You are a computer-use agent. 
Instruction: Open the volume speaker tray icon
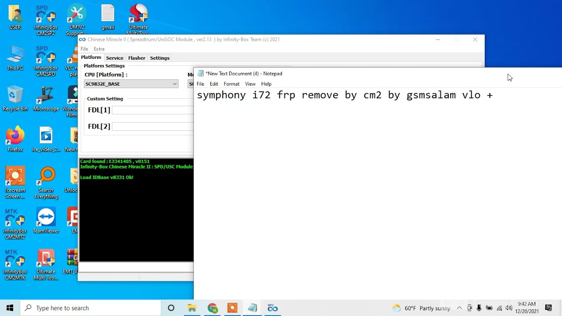coord(509,308)
